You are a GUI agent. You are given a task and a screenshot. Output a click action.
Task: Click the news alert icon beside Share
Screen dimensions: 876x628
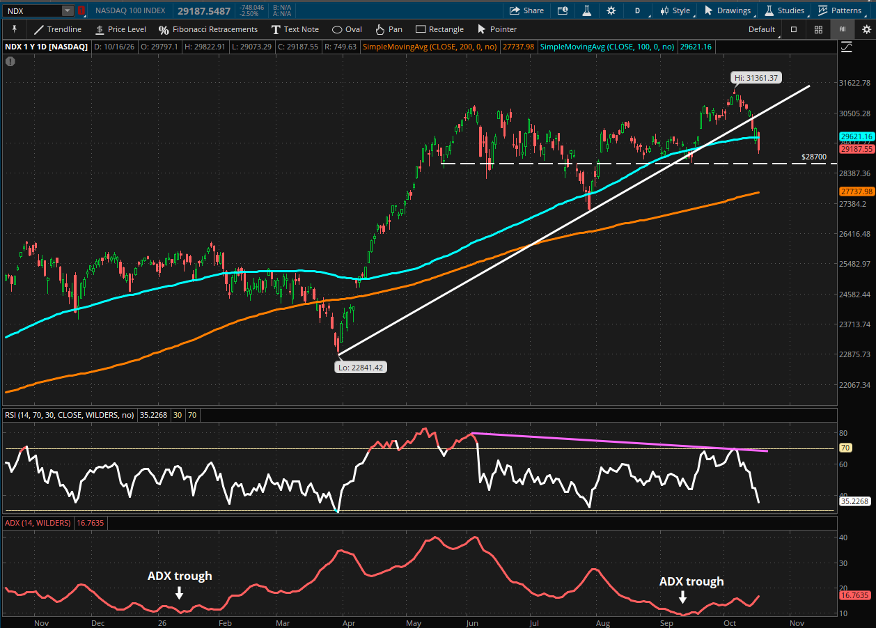tap(563, 10)
